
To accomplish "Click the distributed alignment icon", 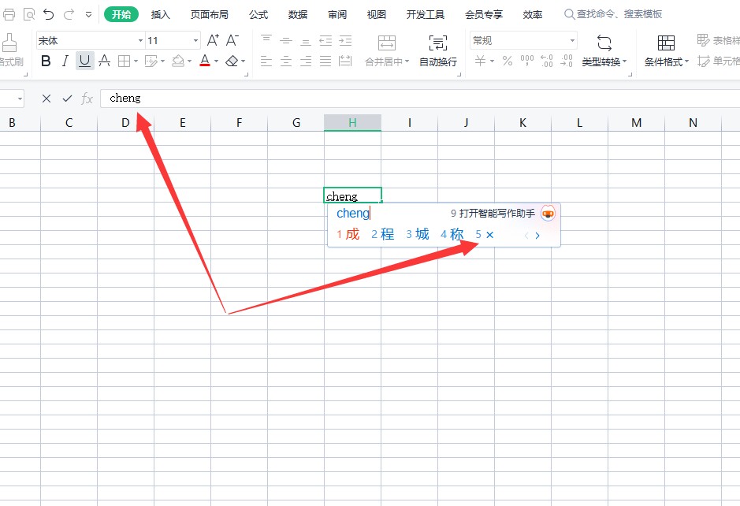I will [x=345, y=61].
